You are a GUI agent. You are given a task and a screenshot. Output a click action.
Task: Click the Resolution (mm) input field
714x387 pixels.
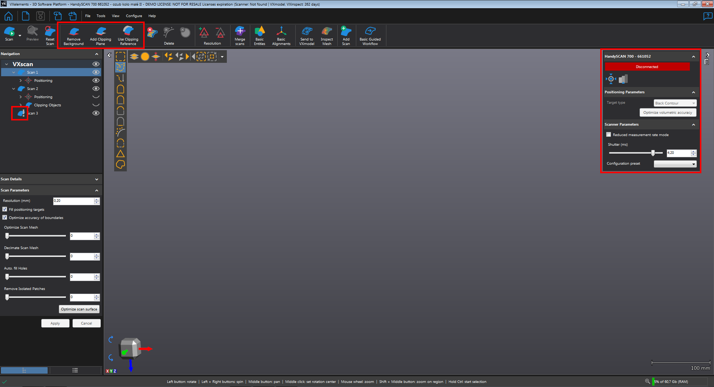pyautogui.click(x=73, y=201)
